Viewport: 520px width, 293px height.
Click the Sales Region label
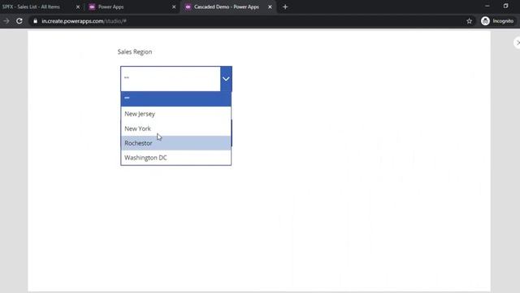point(135,52)
